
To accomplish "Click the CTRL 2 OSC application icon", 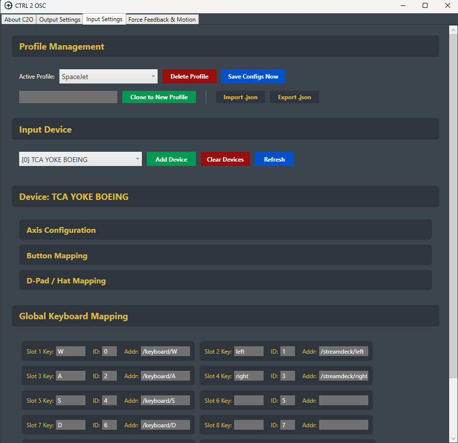I will [7, 5].
